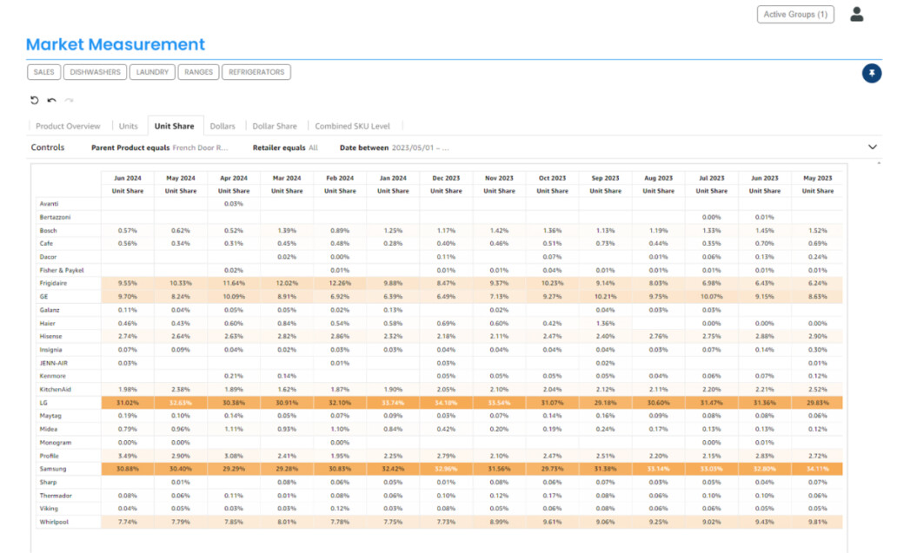
Task: Select the RANGES category chip
Action: [198, 72]
